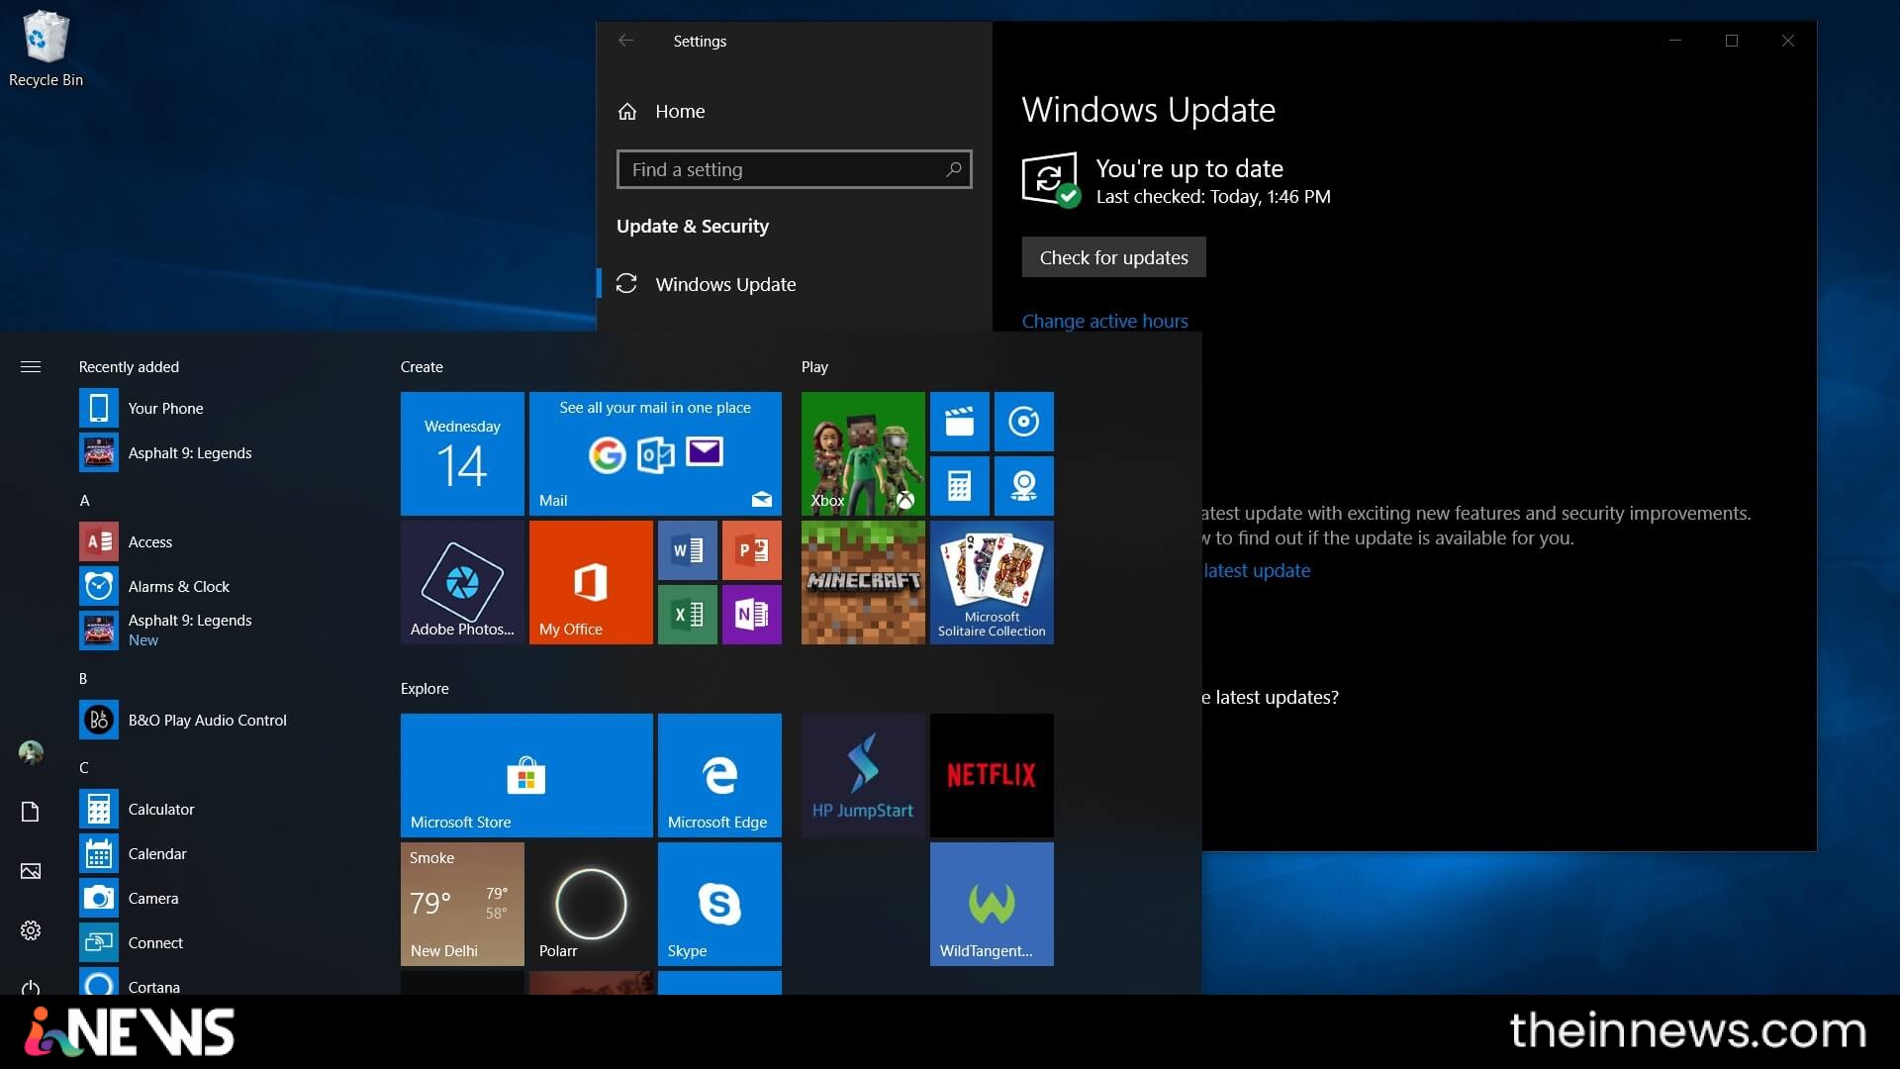This screenshot has width=1900, height=1069.
Task: Open the HP JumpStart tile
Action: pyautogui.click(x=863, y=775)
